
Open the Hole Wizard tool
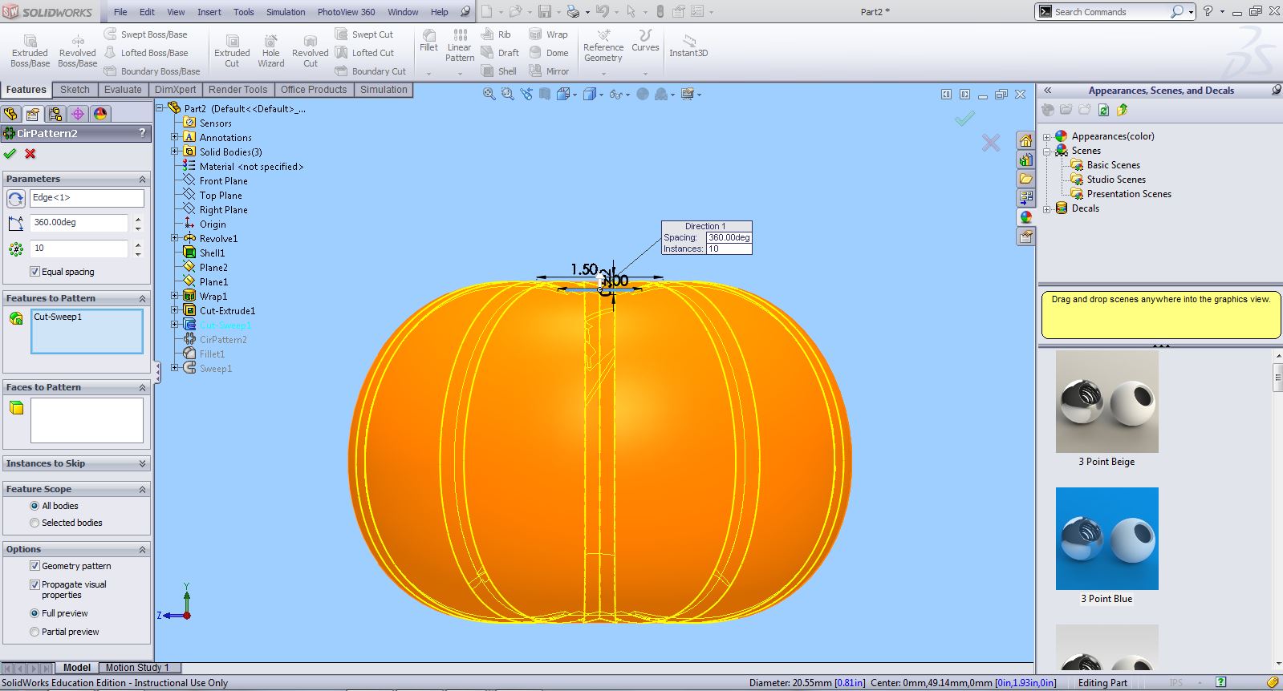(270, 51)
